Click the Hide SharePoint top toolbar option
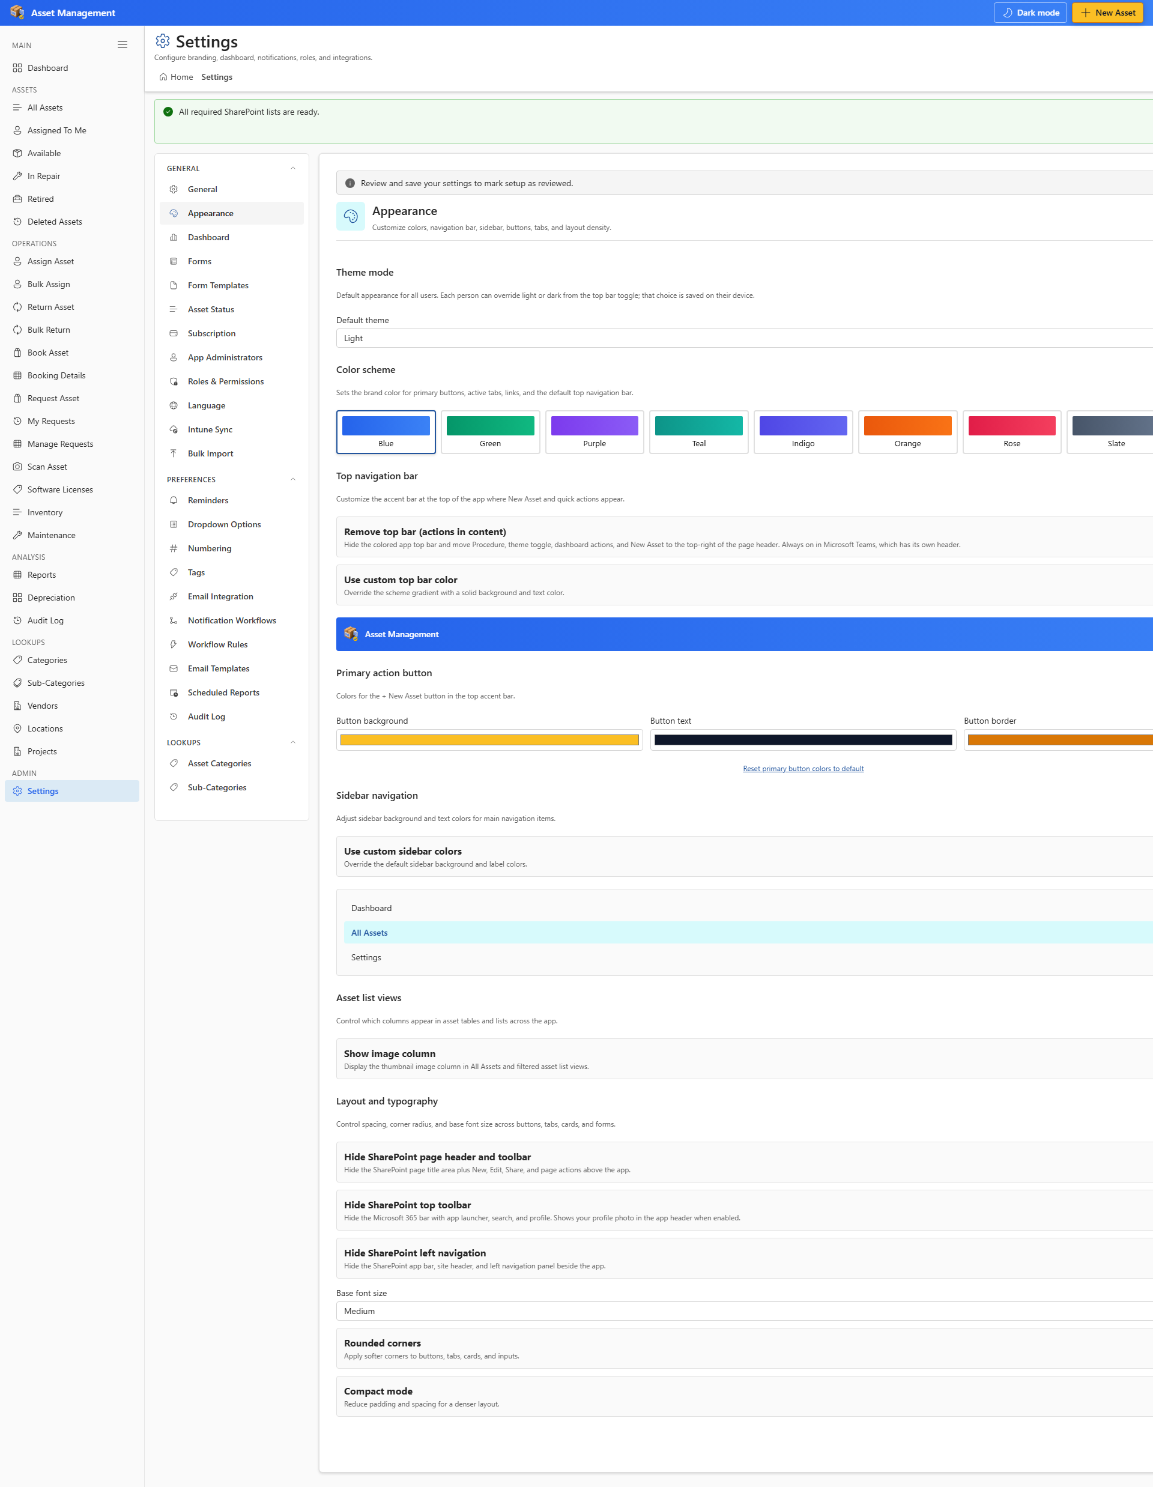Image resolution: width=1153 pixels, height=1487 pixels. pyautogui.click(x=745, y=1210)
